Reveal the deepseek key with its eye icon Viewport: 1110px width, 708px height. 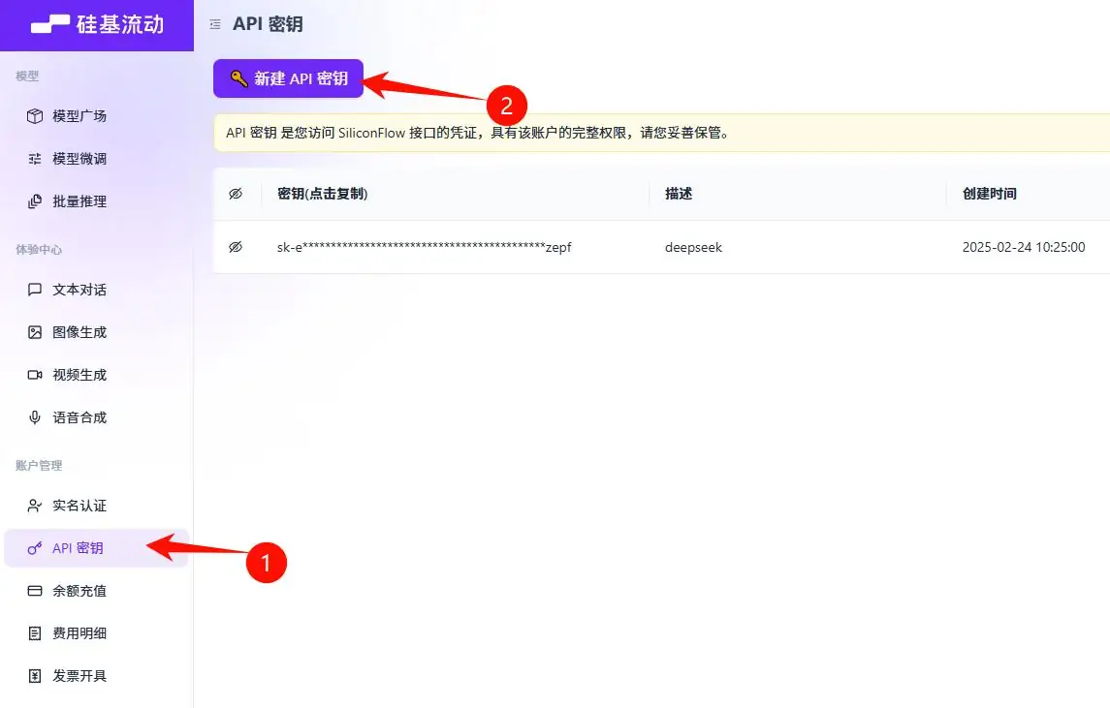tap(236, 247)
